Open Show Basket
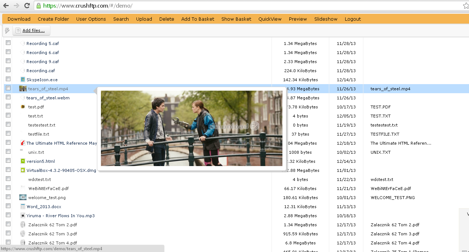This screenshot has width=469, height=252. click(x=236, y=19)
